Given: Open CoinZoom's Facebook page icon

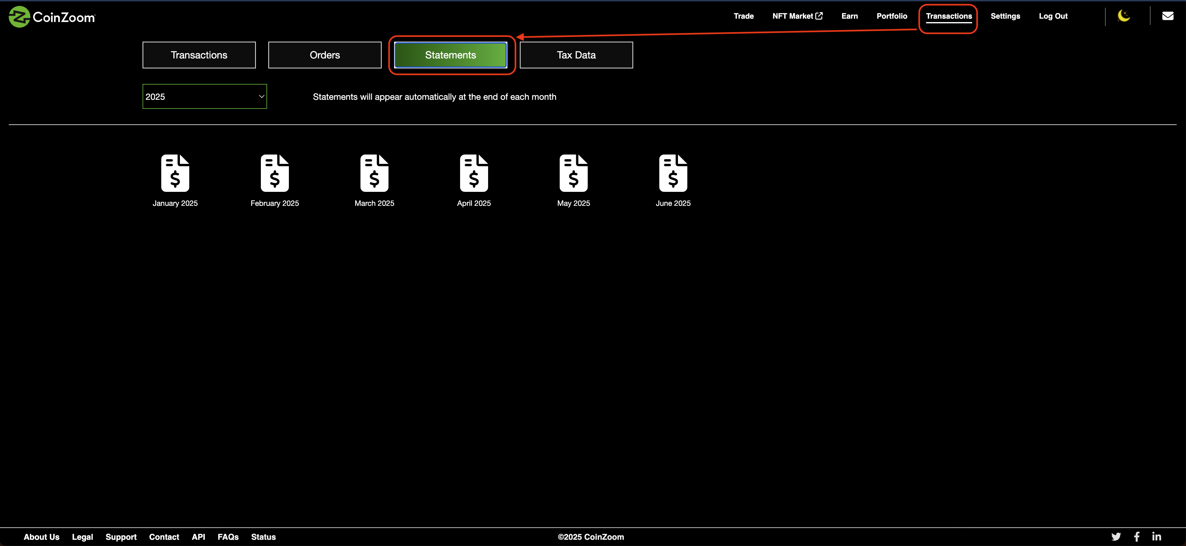Looking at the screenshot, I should (1137, 536).
